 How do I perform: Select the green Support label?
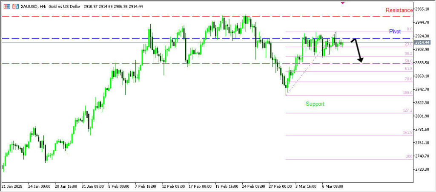click(x=315, y=104)
